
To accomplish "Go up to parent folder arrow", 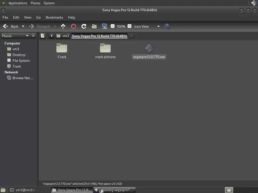I will [x=63, y=26].
